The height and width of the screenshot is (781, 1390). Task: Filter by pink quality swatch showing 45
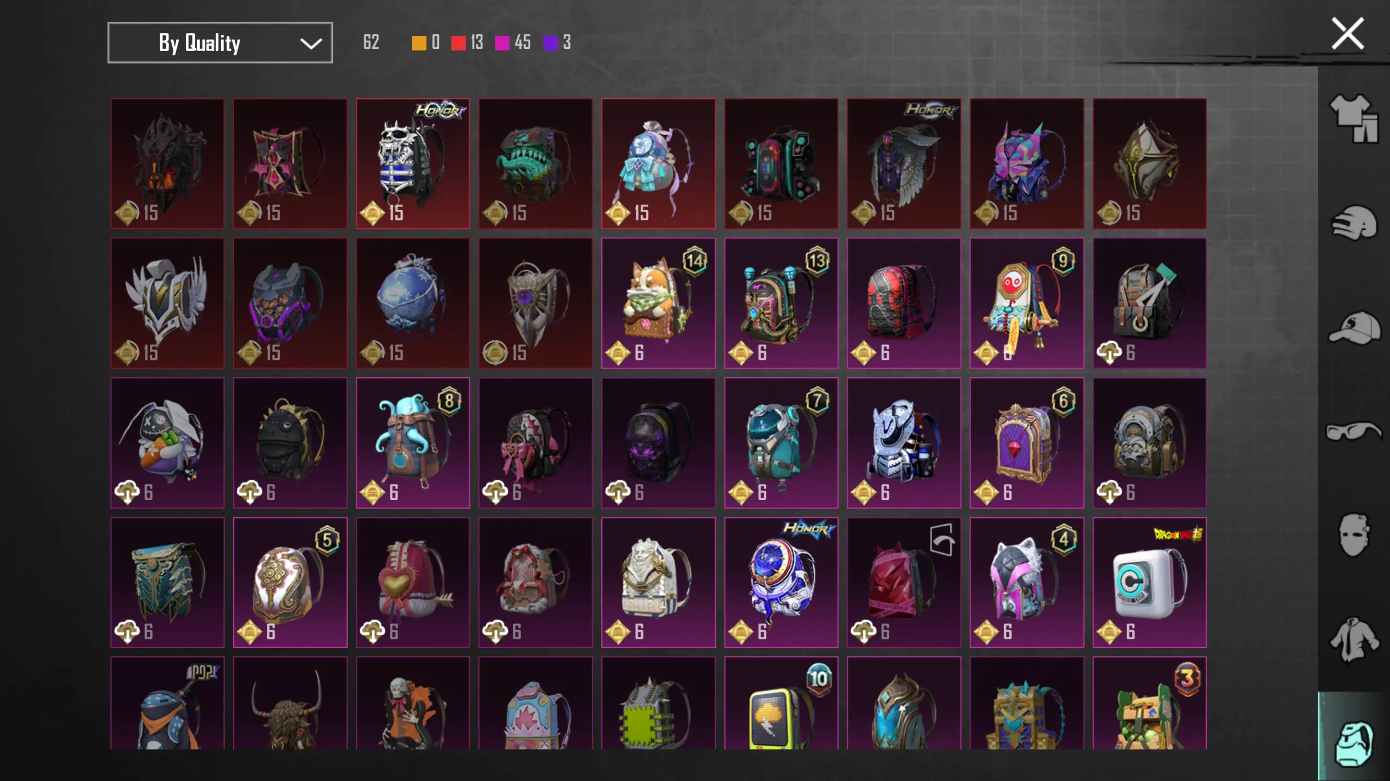tap(502, 43)
